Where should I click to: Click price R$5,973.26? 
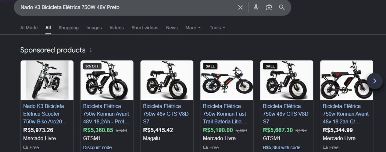[38, 130]
